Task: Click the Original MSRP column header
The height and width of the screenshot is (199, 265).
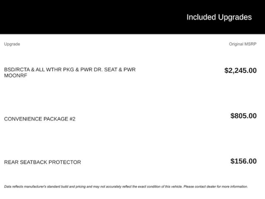Action: pos(242,44)
